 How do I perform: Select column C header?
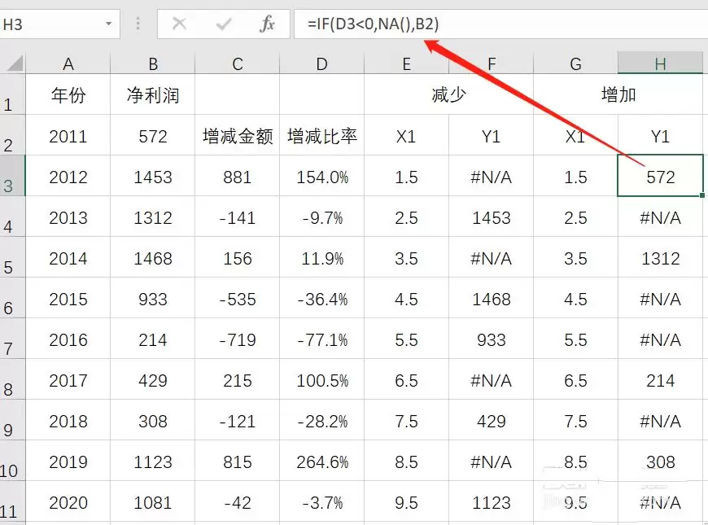[237, 63]
